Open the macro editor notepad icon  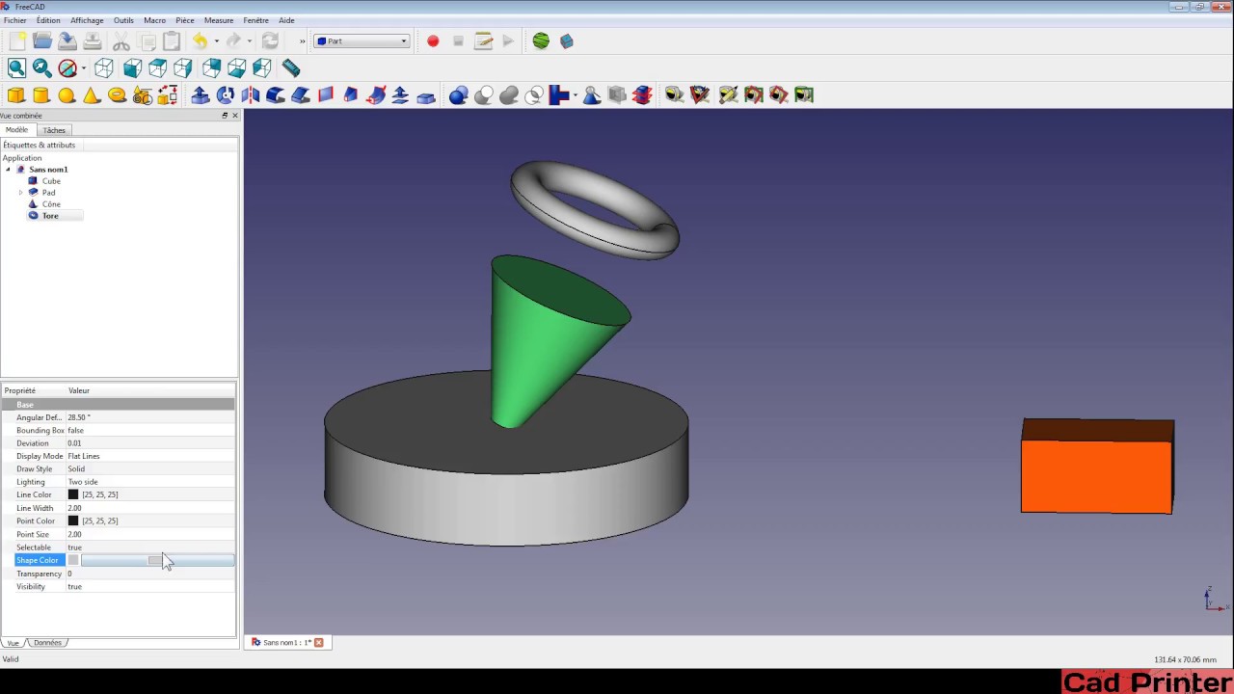tap(484, 40)
